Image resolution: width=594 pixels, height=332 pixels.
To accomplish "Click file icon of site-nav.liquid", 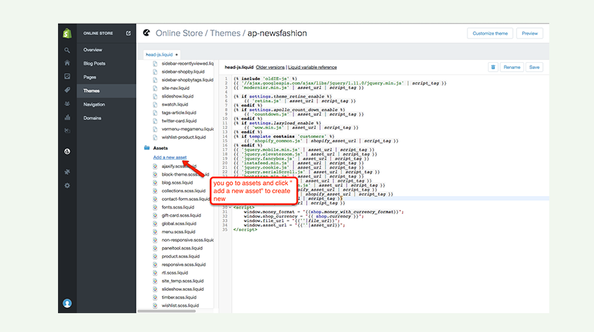I will (x=155, y=88).
